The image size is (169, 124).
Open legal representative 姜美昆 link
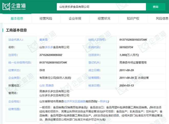(44, 40)
